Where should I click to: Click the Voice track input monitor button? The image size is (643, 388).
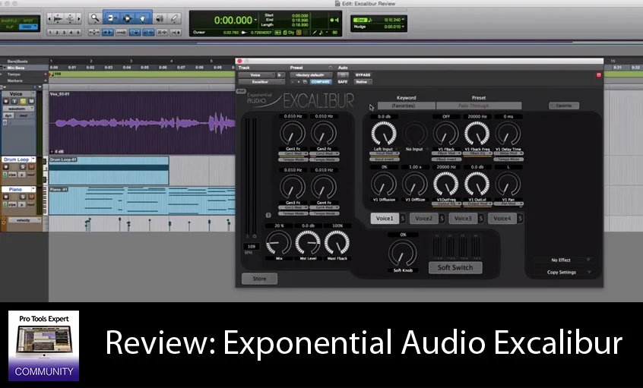[x=14, y=101]
